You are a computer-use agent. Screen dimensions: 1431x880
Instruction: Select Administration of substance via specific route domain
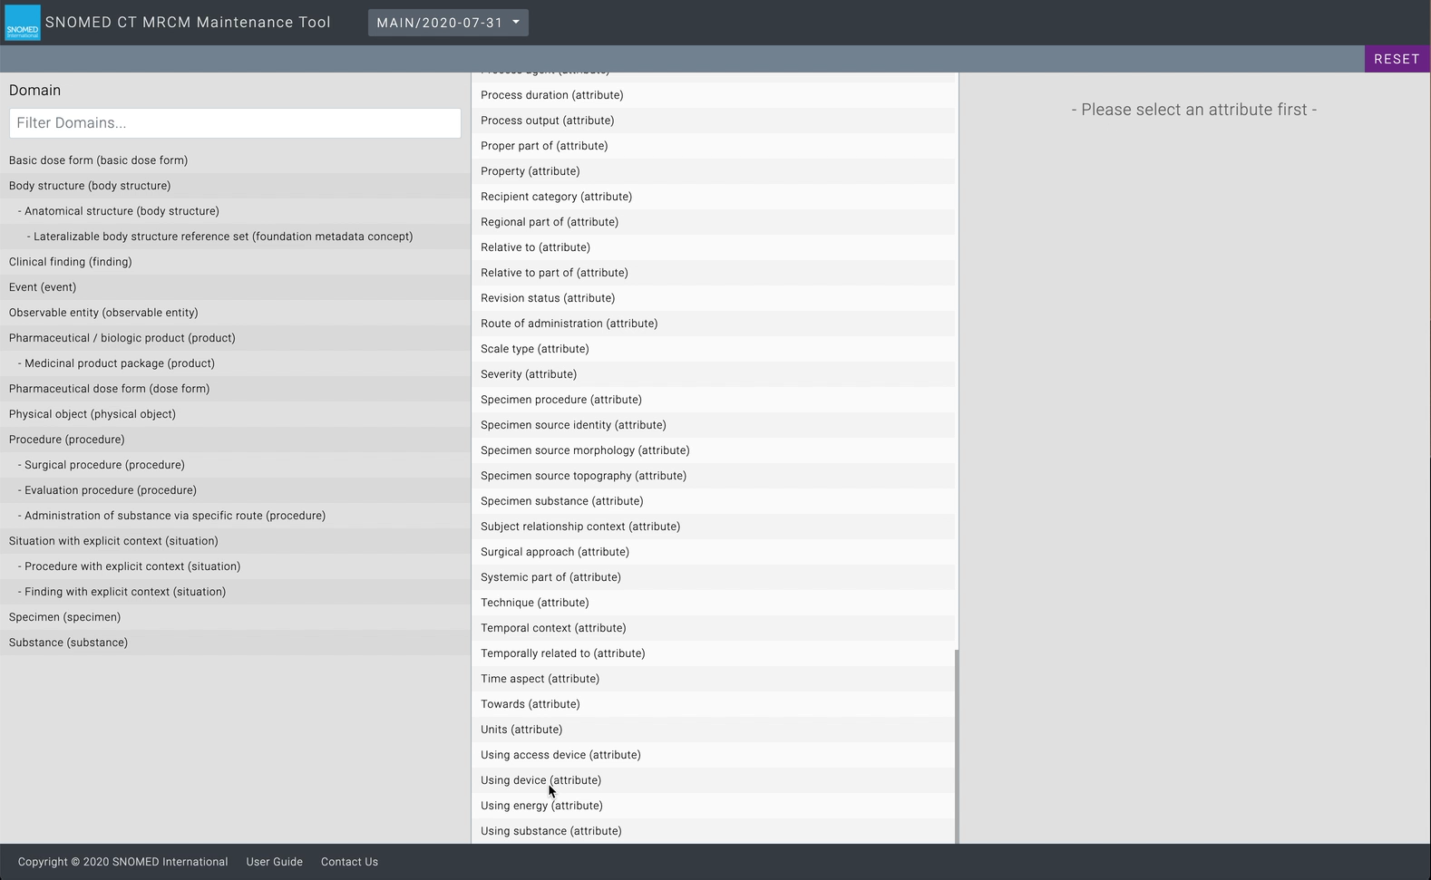[235, 516]
